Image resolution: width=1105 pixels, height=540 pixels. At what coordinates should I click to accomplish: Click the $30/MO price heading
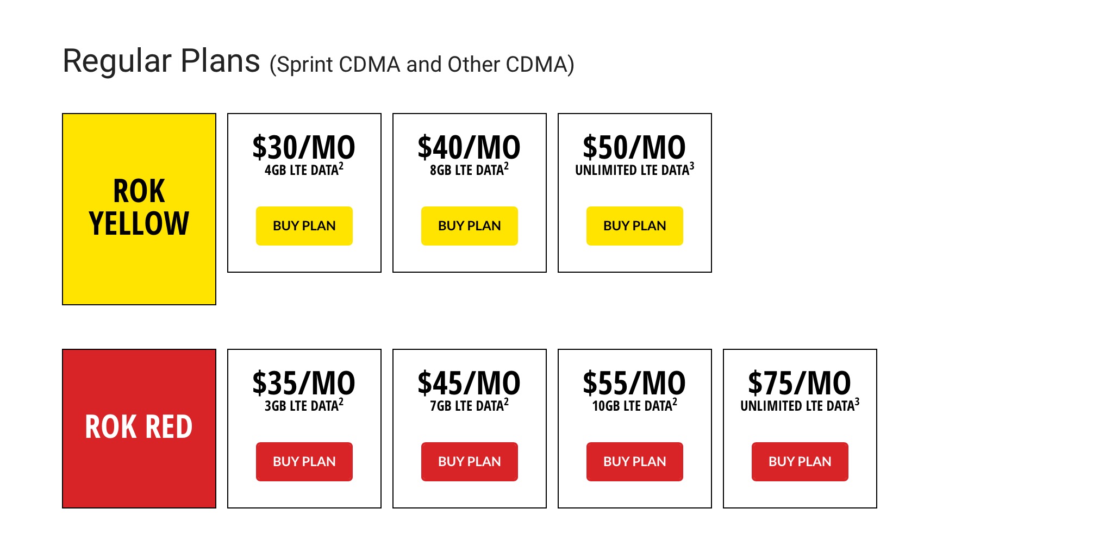point(304,147)
